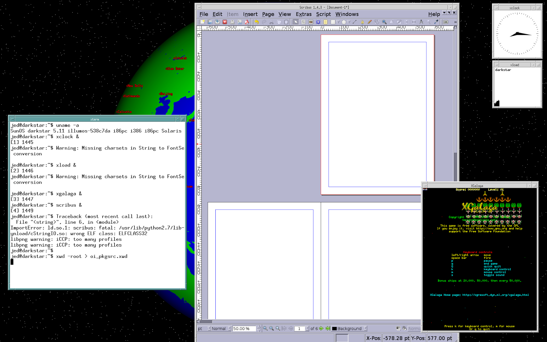Open the Extras menu
The width and height of the screenshot is (547, 342).
304,14
